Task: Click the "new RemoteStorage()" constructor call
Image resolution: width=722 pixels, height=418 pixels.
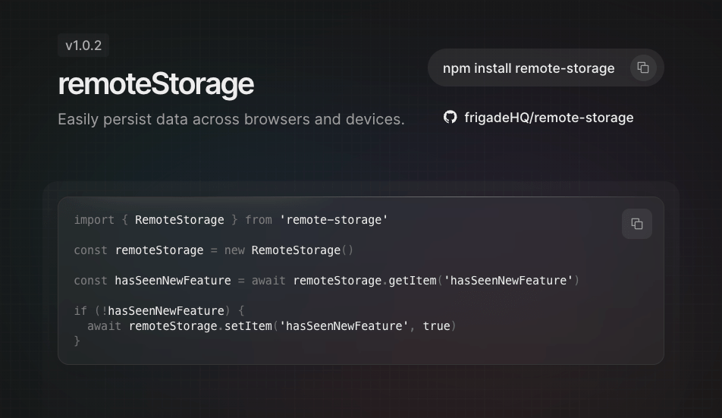Action: pos(289,250)
